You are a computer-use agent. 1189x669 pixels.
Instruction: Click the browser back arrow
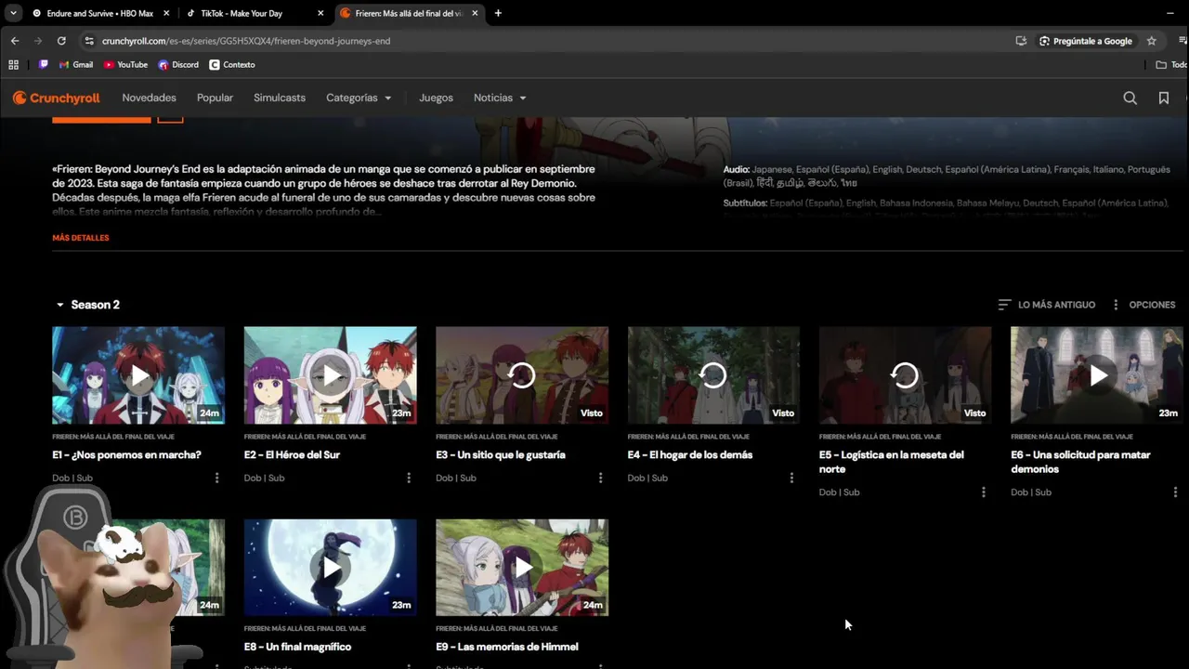pos(15,41)
